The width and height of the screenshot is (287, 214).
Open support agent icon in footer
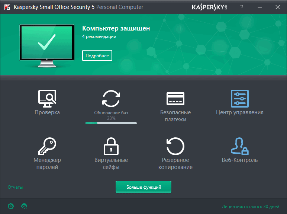24,206
